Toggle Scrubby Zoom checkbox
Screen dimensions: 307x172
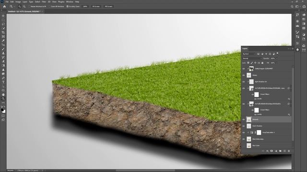coord(67,6)
